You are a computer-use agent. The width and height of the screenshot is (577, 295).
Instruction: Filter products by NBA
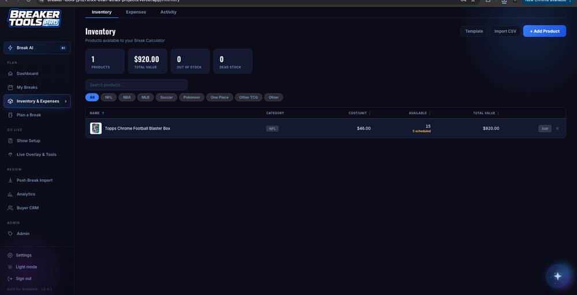[x=127, y=97]
